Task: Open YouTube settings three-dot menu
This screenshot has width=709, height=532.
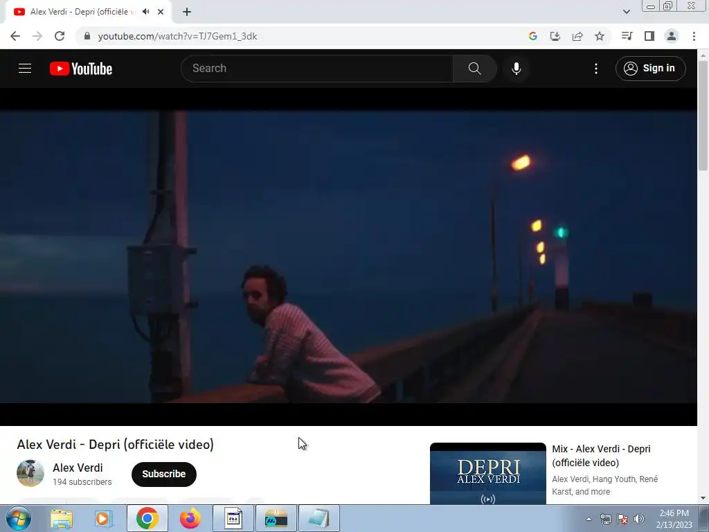Action: pyautogui.click(x=596, y=69)
